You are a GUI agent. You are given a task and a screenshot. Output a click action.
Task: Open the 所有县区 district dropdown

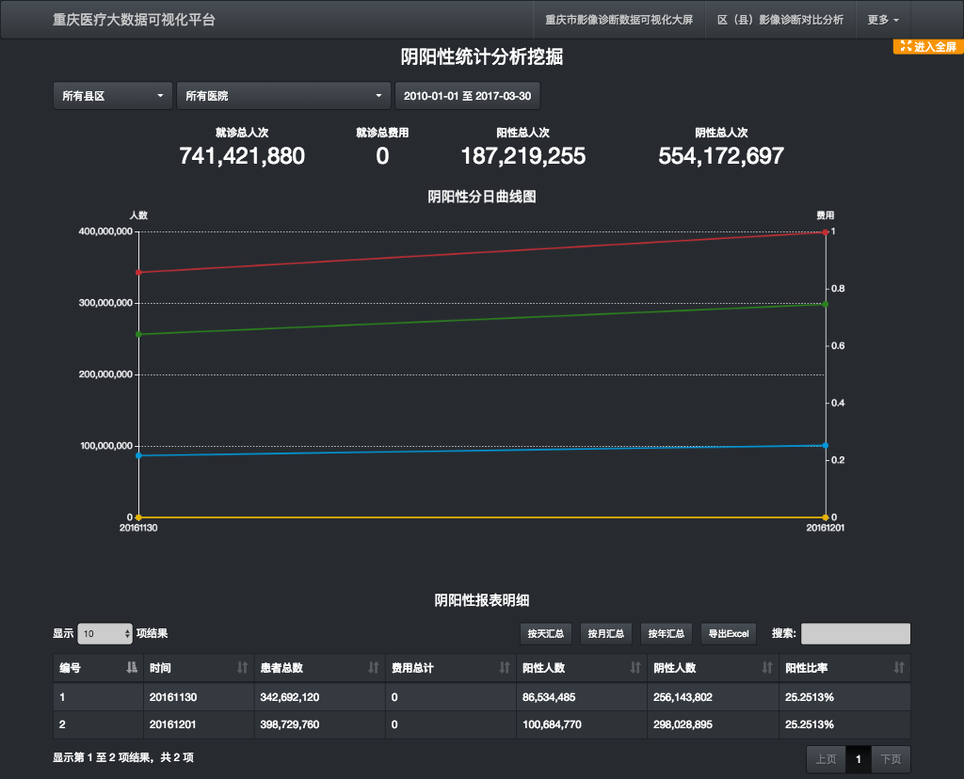(112, 96)
